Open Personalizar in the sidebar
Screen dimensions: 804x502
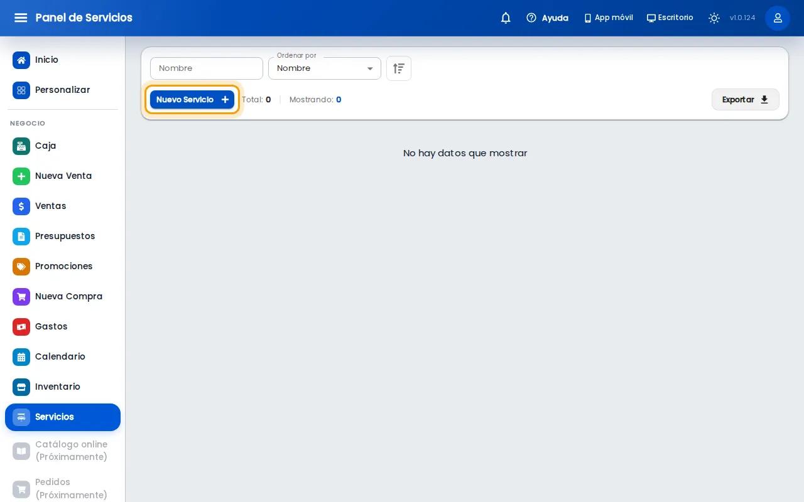63,90
